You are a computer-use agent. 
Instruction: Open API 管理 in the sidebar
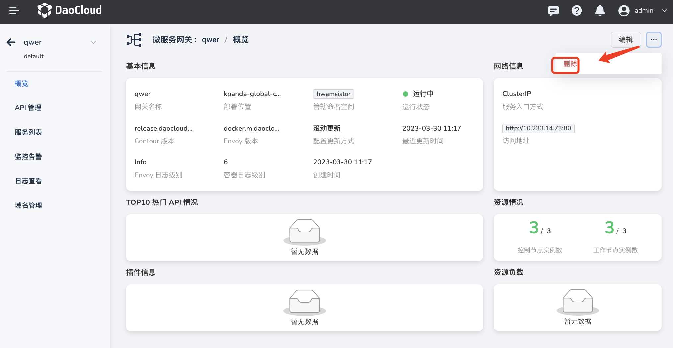coord(28,108)
